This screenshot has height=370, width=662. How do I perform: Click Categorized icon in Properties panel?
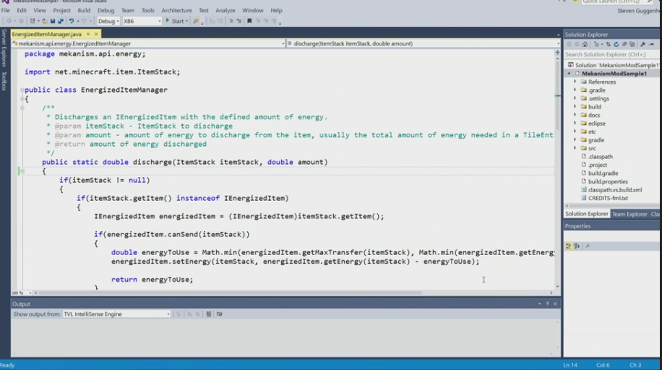coord(569,246)
